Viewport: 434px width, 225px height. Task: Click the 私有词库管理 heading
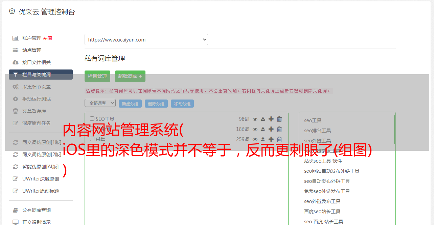105,59
